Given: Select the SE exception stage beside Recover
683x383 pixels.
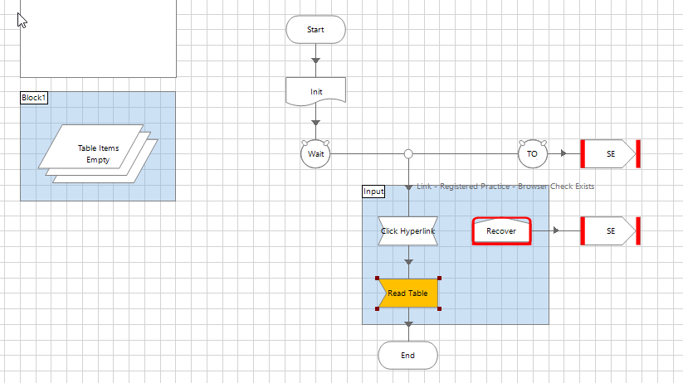Looking at the screenshot, I should pos(610,231).
